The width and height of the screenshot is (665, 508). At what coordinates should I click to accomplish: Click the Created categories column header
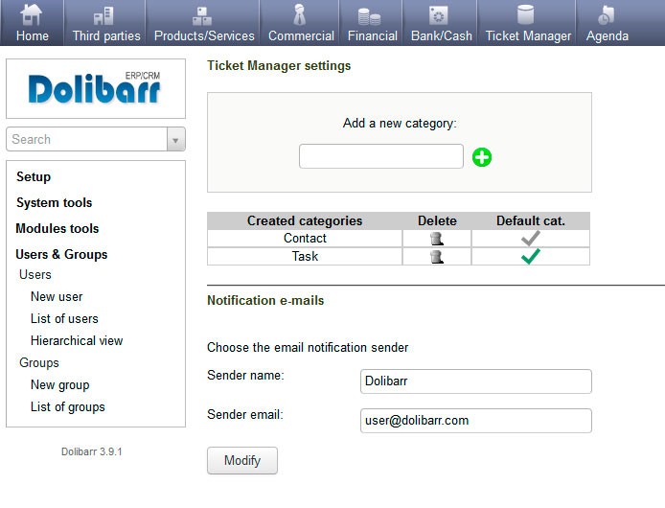point(305,221)
